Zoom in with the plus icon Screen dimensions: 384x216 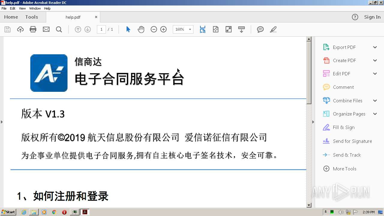[x=163, y=29]
